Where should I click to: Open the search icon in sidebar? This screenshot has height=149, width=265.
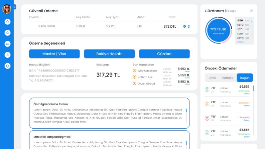click(x=7, y=33)
